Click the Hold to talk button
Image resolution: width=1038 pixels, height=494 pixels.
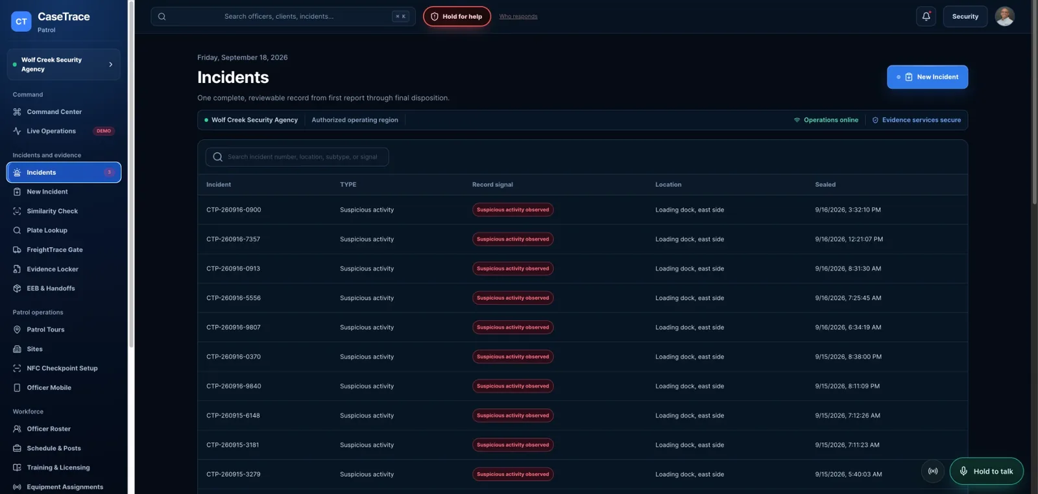(x=986, y=471)
